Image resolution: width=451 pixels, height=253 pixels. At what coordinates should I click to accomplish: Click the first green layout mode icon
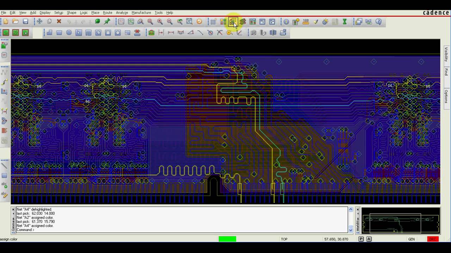[6, 33]
